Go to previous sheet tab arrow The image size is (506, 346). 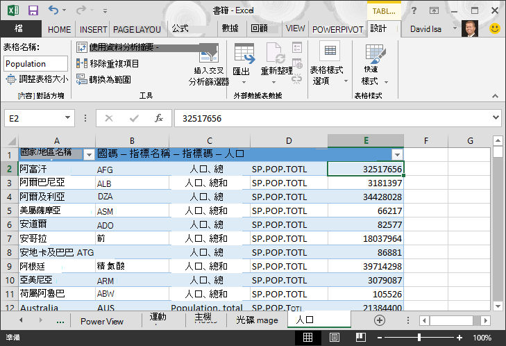point(21,320)
